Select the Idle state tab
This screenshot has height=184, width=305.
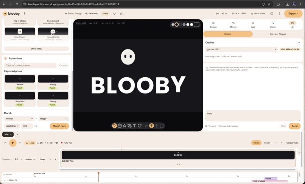pos(8,134)
